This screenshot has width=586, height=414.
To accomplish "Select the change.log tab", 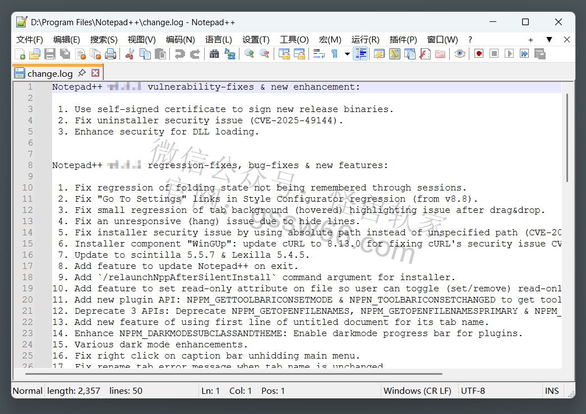I will point(50,73).
